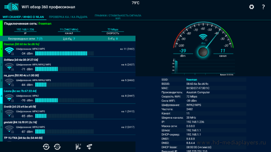Click the signal history mini graph
The image size is (271, 152).
pos(204,67)
